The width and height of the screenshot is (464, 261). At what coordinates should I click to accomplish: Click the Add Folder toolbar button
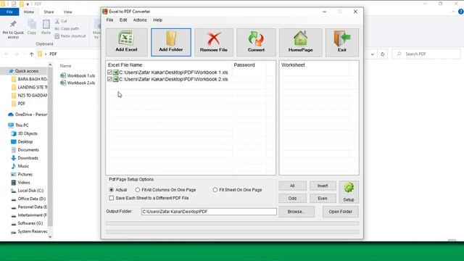[171, 42]
